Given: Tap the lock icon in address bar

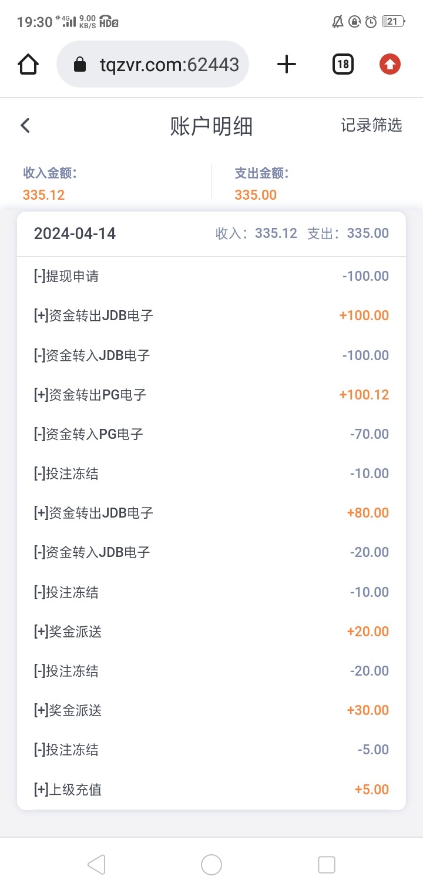Looking at the screenshot, I should coord(80,65).
